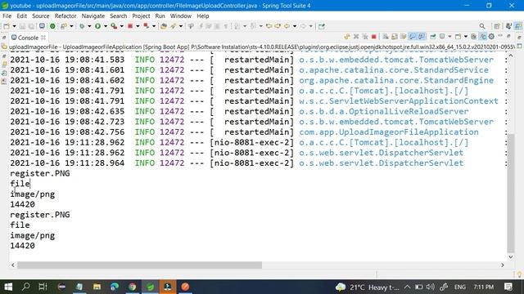Screen dimensions: 524x294
Task: Click the Quick Access magnifier icon
Action: tap(482, 26)
